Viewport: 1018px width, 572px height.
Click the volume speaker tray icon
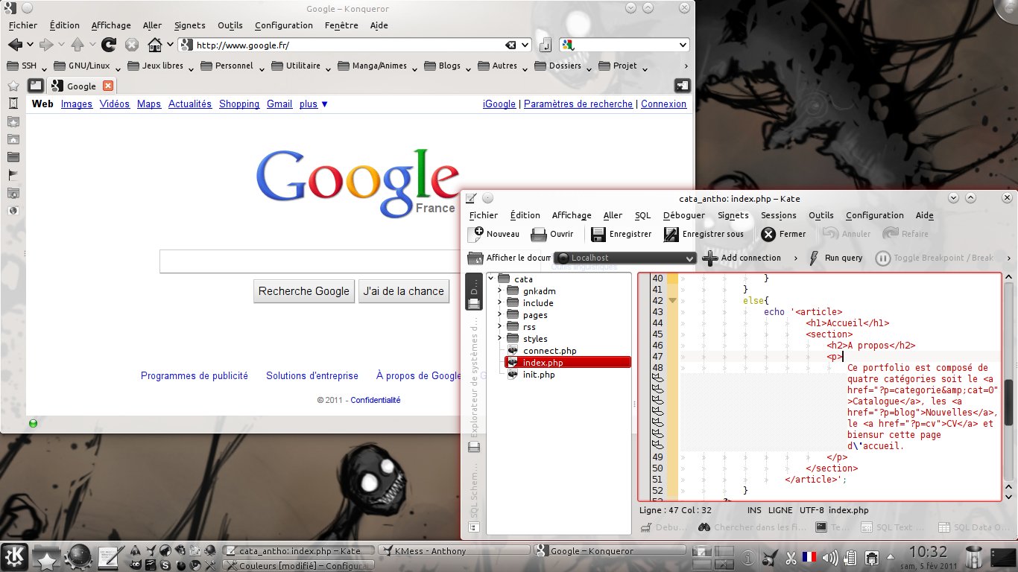click(x=831, y=556)
